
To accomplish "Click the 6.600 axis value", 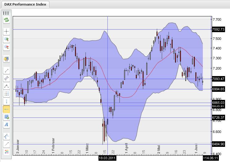I will tap(217, 132).
